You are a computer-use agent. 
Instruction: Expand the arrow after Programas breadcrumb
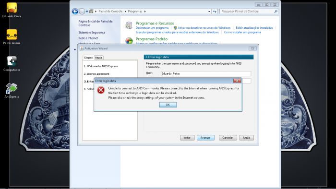coord(145,12)
